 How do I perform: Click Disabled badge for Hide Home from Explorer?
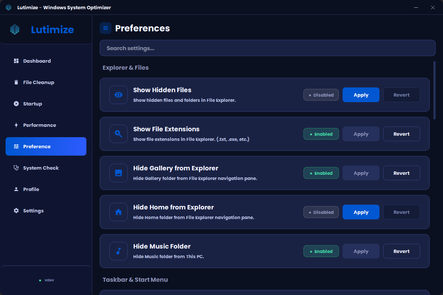click(321, 212)
